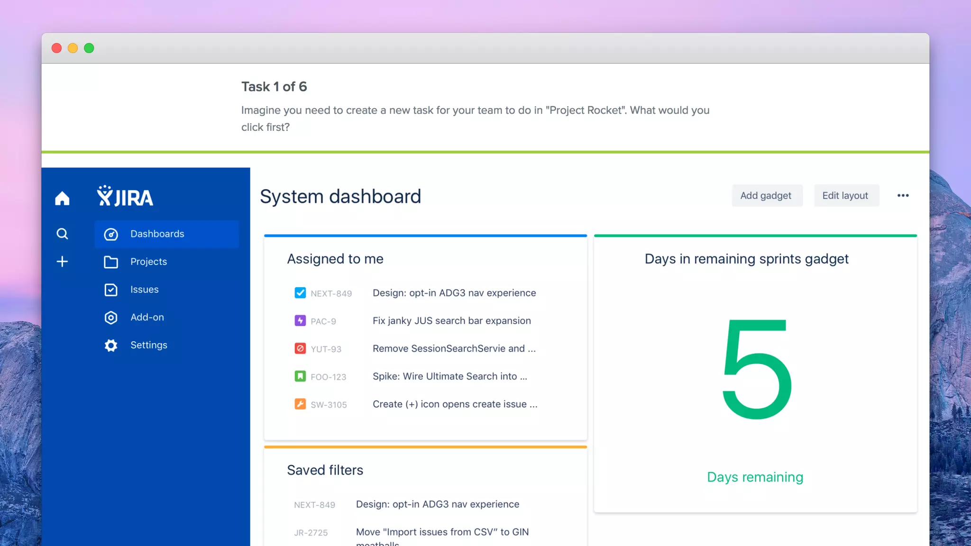
Task: Click the purple lightning icon for PAC-9
Action: [x=300, y=321]
